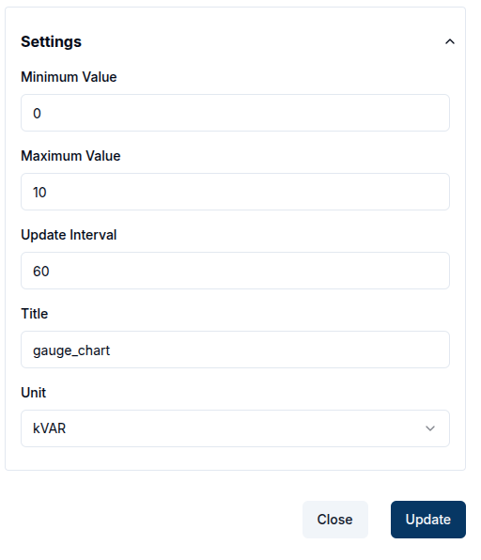
Task: Click the Update button
Action: [428, 520]
